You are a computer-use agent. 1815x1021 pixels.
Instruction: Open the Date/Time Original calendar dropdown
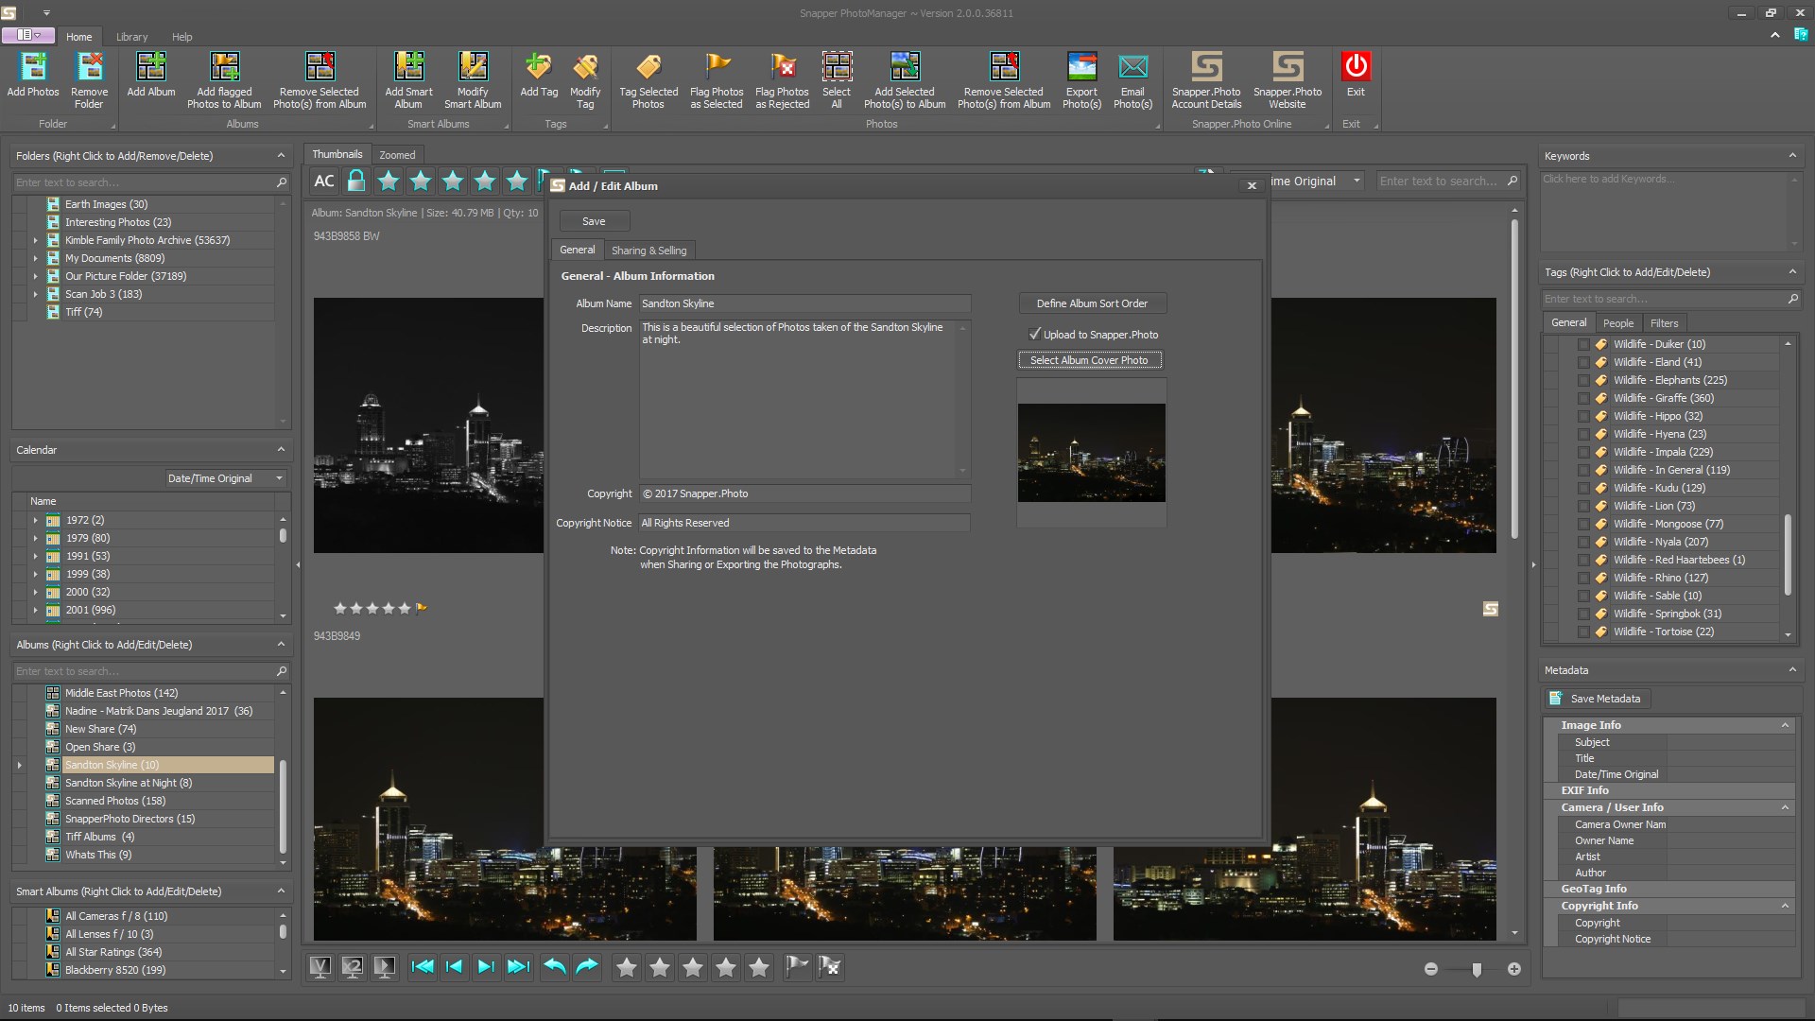coord(279,478)
